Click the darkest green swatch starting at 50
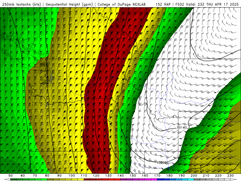 [x=13, y=179]
